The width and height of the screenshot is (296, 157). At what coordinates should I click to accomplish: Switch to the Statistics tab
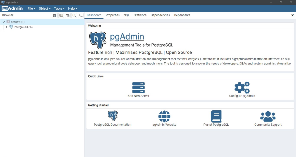coord(140,15)
